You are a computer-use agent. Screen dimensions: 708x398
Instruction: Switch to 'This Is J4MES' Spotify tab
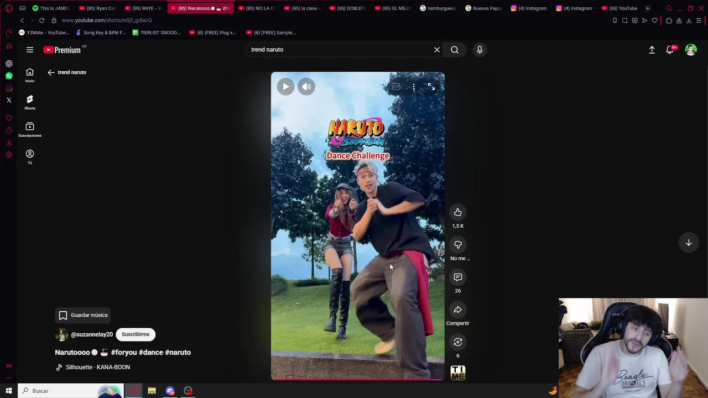coord(51,8)
